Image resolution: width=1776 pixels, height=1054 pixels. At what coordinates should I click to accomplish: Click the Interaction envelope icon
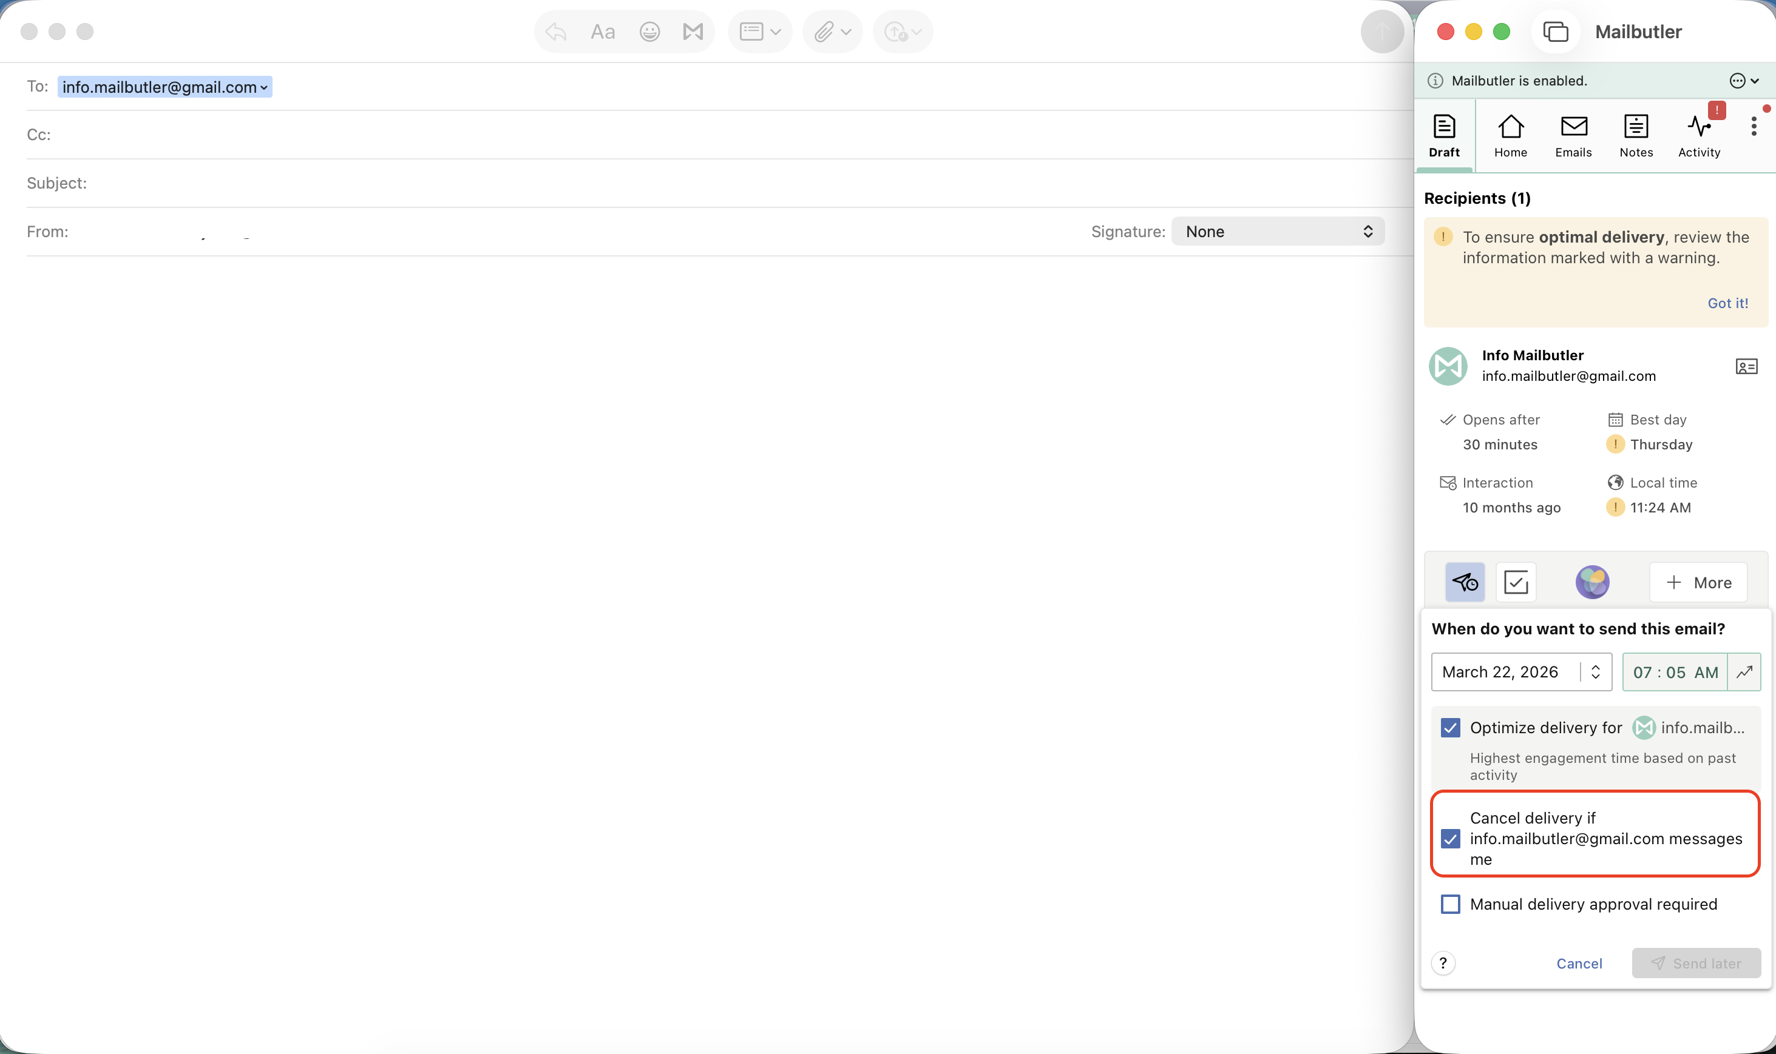pyautogui.click(x=1448, y=483)
